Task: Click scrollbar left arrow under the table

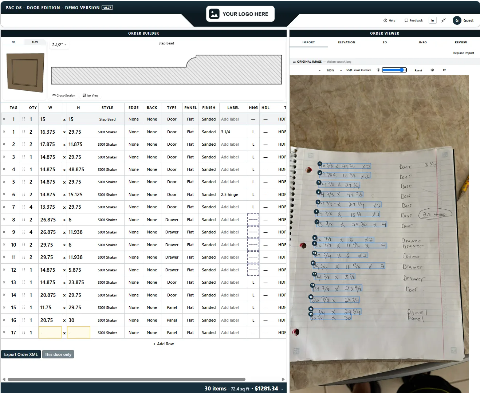Action: [4, 379]
